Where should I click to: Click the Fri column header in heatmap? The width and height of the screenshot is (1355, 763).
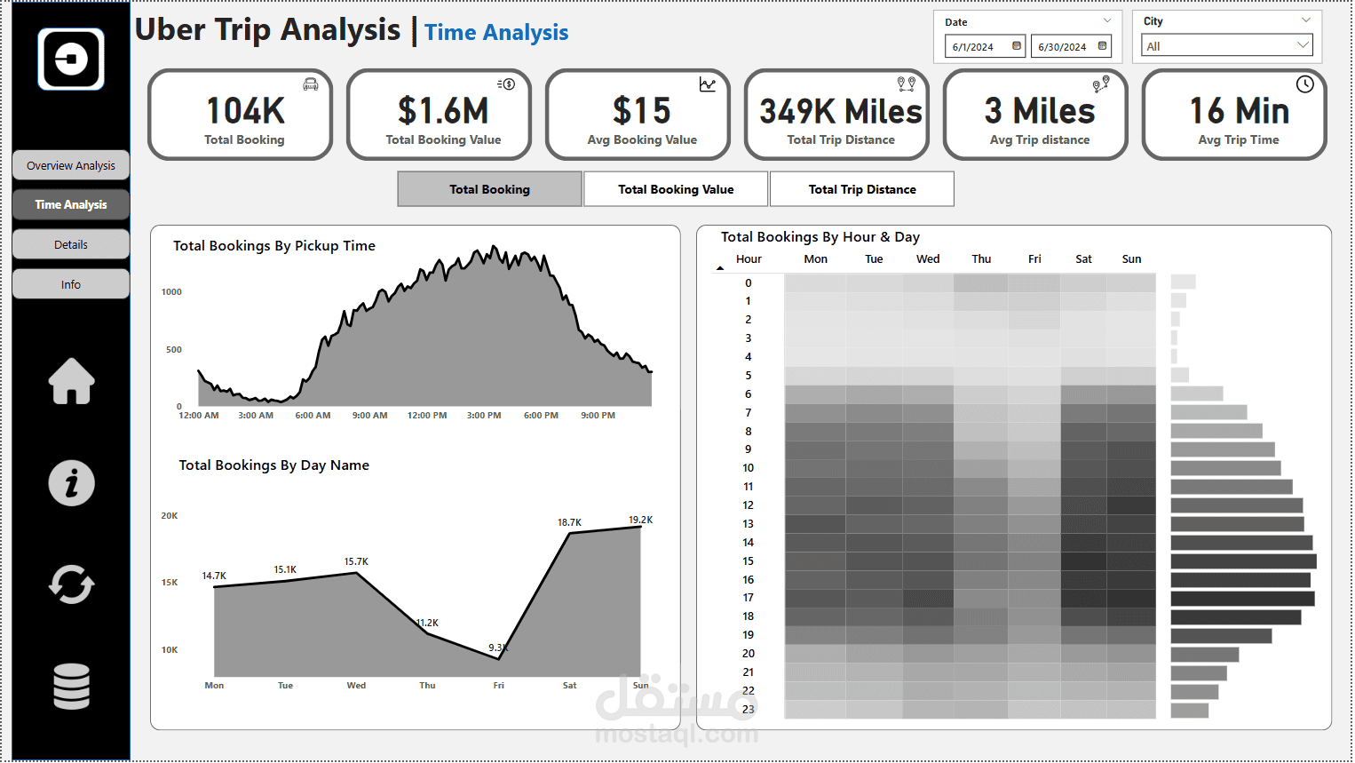(x=1034, y=259)
